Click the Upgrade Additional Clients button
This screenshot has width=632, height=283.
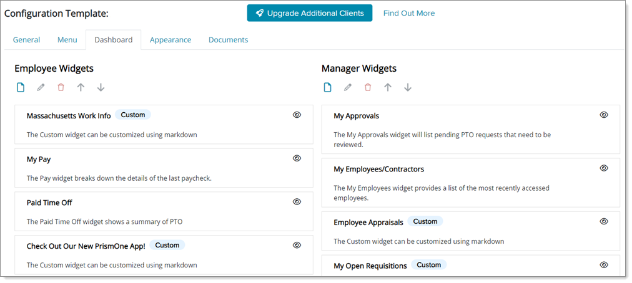310,13
